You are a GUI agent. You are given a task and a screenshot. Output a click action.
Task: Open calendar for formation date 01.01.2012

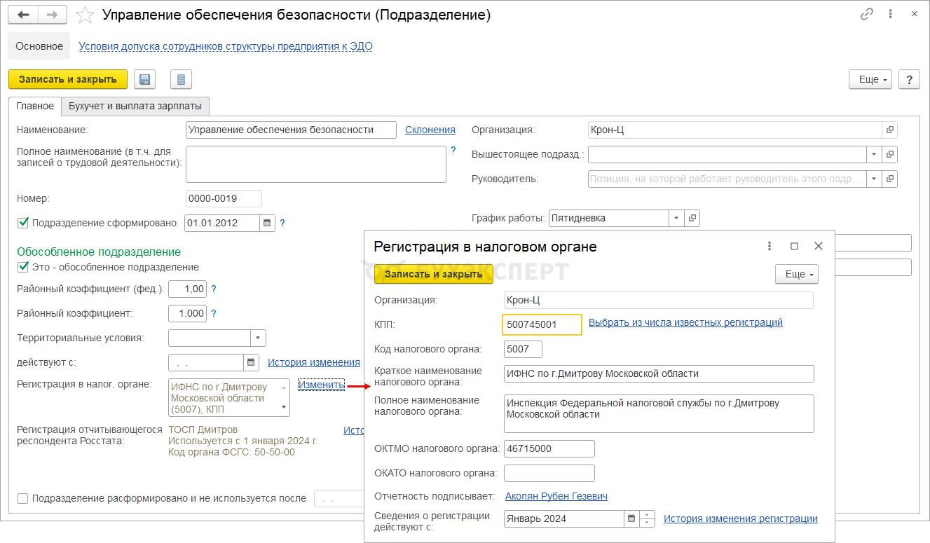[267, 223]
